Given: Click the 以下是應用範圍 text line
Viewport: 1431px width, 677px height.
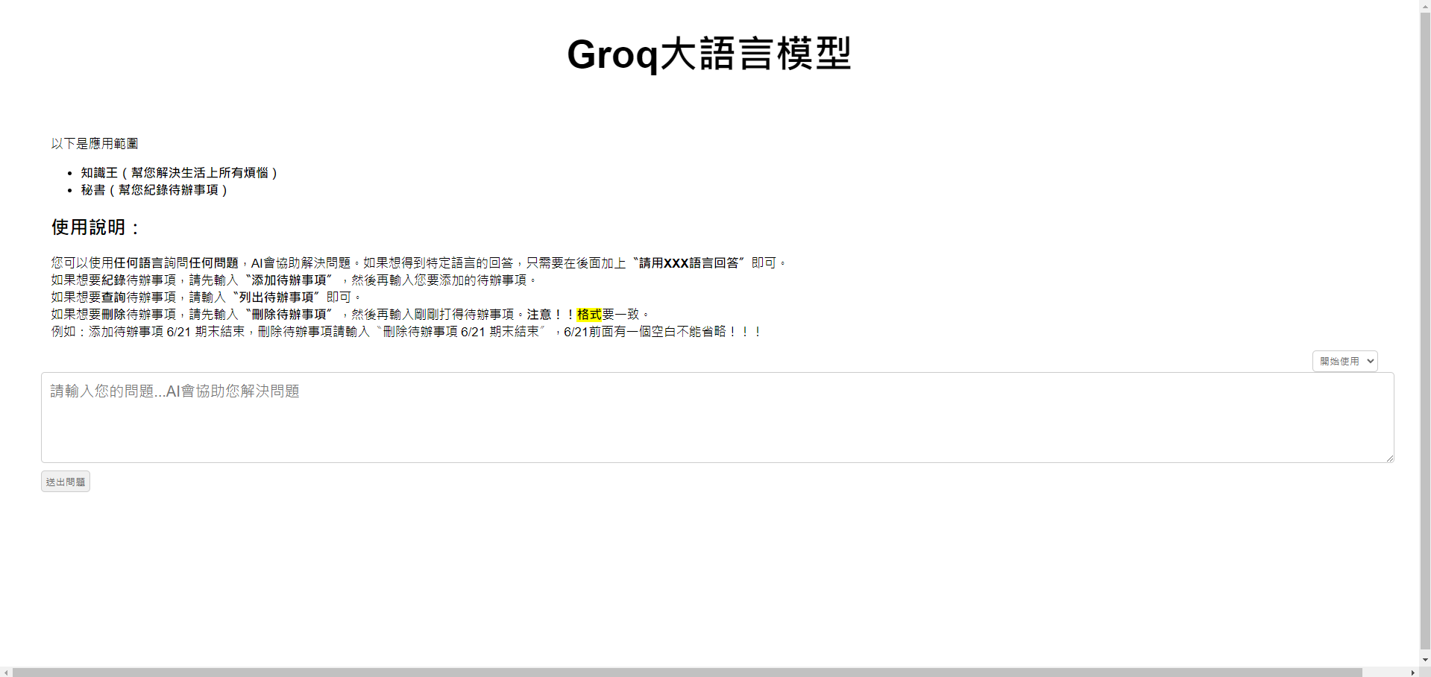Looking at the screenshot, I should [x=95, y=143].
